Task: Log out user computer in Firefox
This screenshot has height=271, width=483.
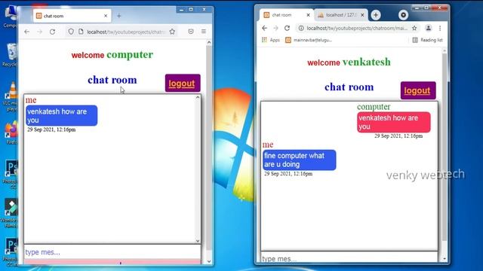Action: tap(183, 83)
